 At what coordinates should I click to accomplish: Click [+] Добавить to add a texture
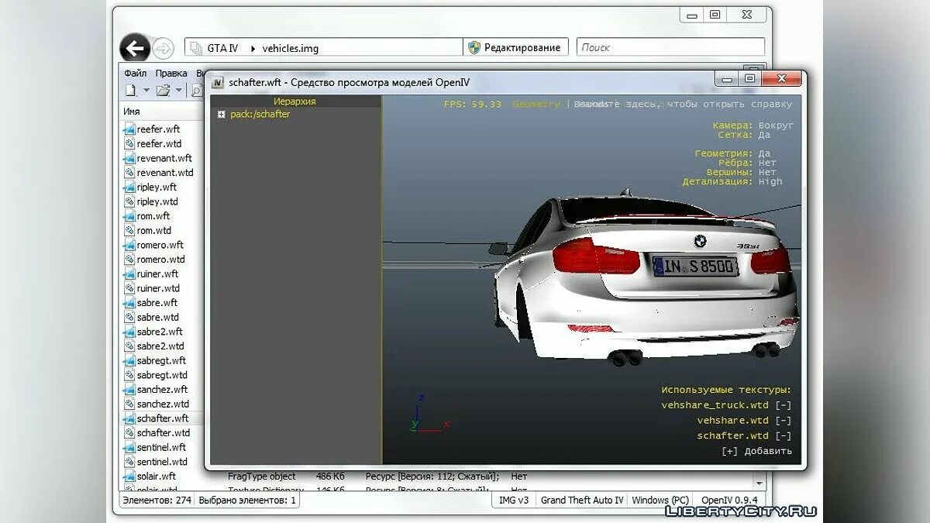(x=756, y=451)
